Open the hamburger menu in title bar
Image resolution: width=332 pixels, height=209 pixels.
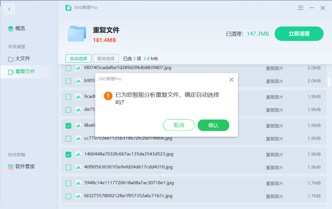coord(301,8)
